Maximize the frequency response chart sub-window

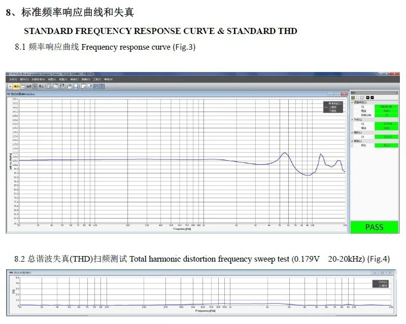click(337, 94)
